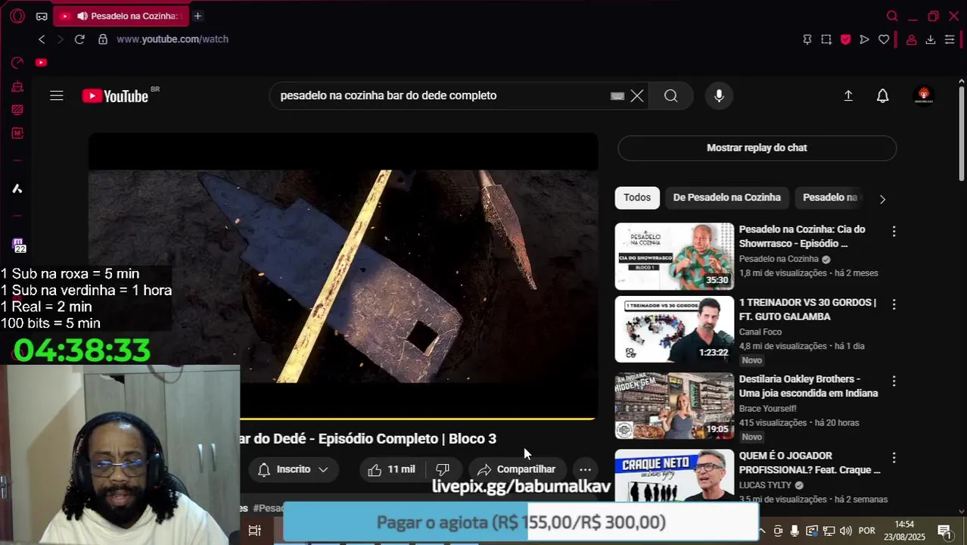Open the player arrow icon in toolbar

pyautogui.click(x=864, y=39)
